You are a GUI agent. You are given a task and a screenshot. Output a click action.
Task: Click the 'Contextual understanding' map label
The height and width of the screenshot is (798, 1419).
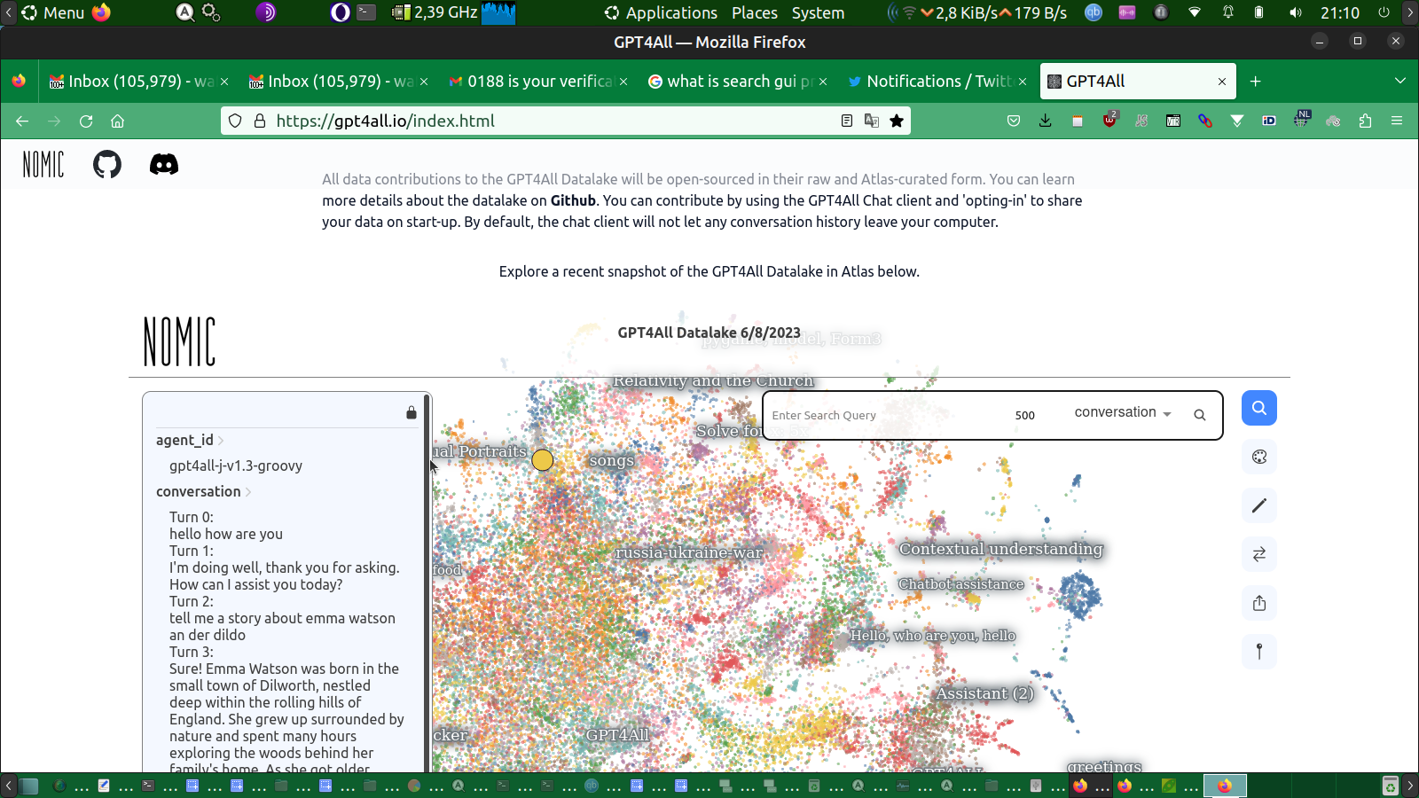(1001, 549)
